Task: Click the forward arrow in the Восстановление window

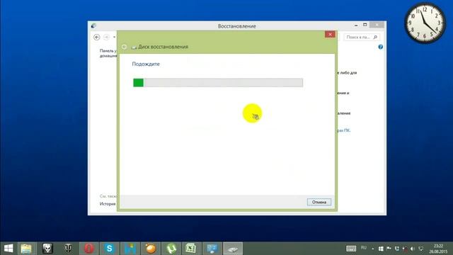Action: tap(106, 37)
